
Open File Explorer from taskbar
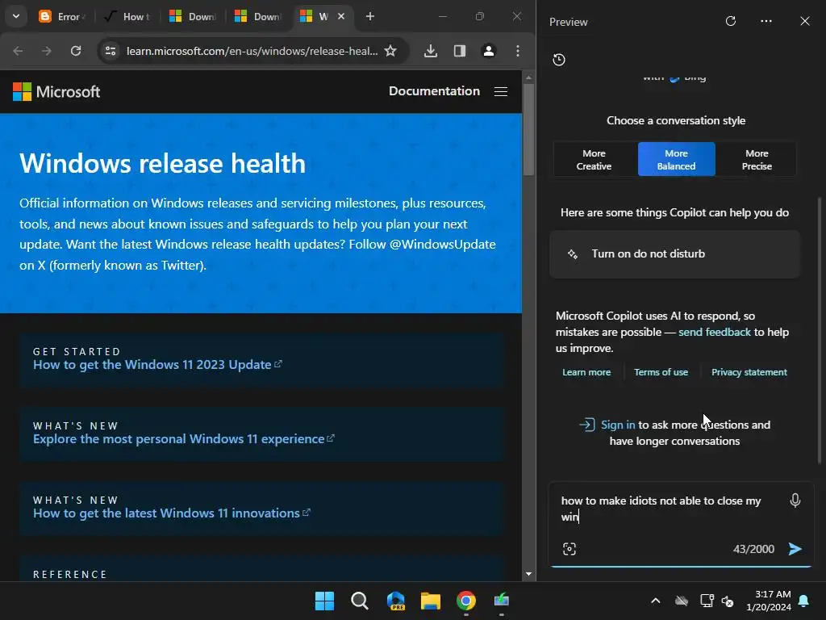tap(431, 601)
